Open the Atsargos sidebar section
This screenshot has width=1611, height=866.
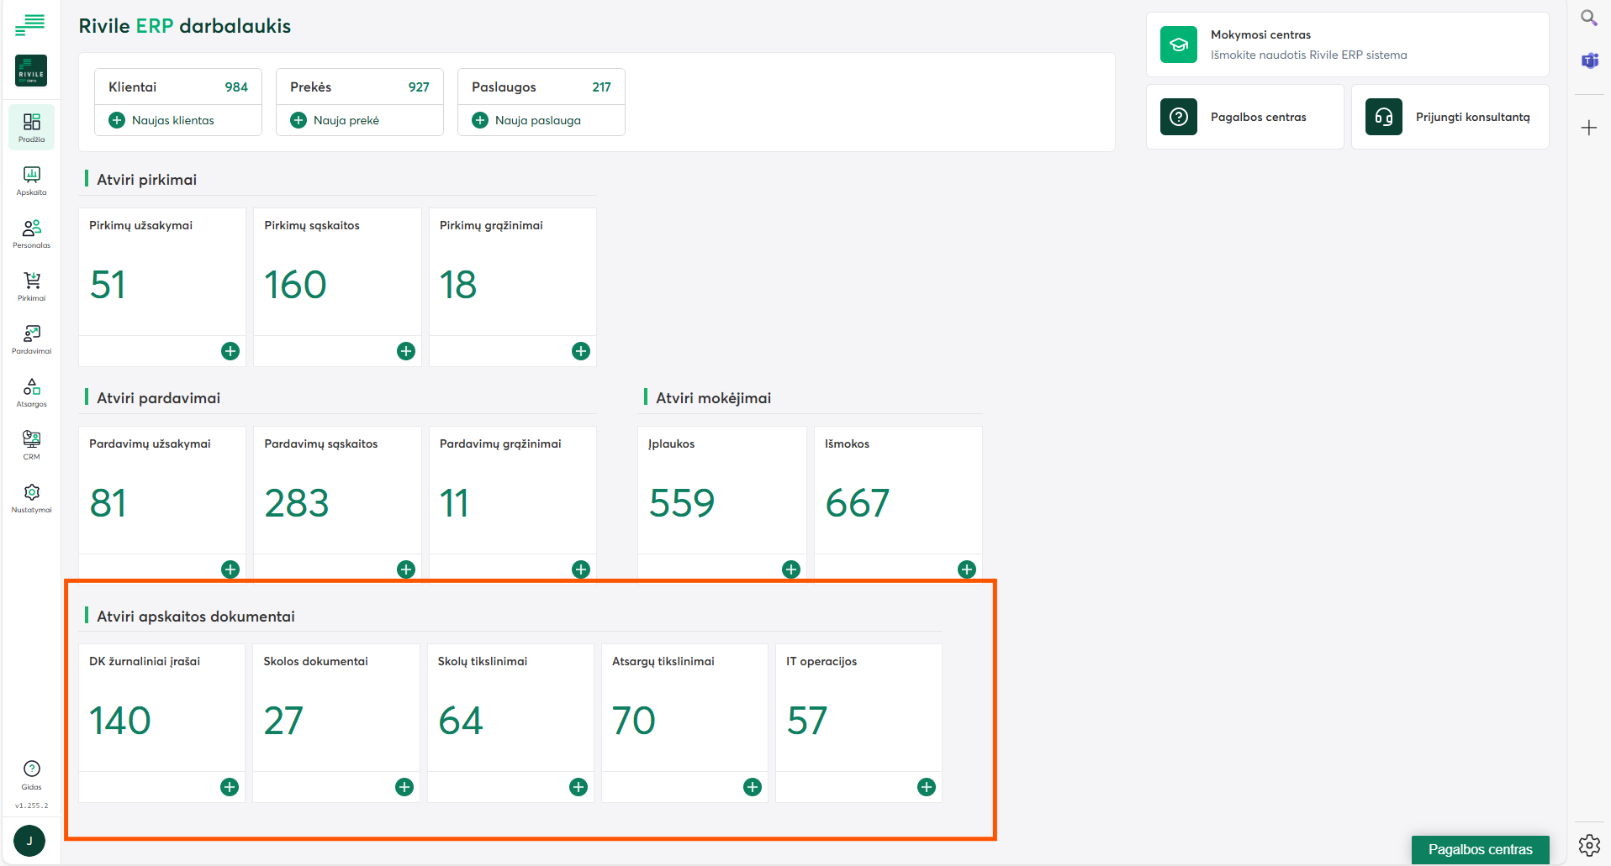pos(31,391)
